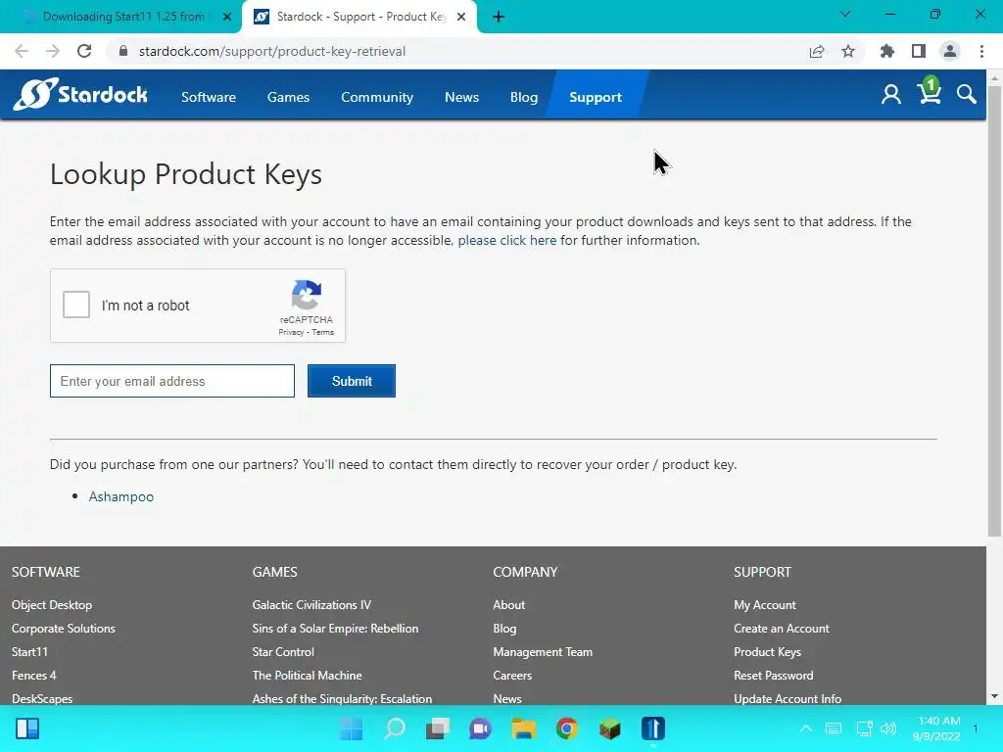Open File Explorer from taskbar
1003x752 pixels.
pyautogui.click(x=523, y=728)
